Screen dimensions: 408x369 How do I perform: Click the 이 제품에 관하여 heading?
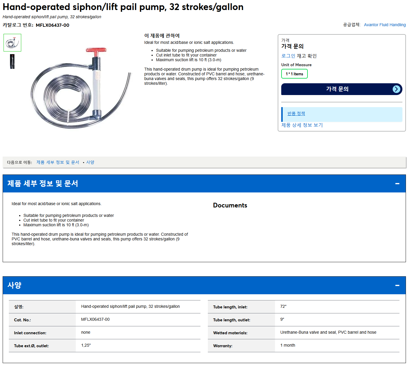click(x=162, y=36)
